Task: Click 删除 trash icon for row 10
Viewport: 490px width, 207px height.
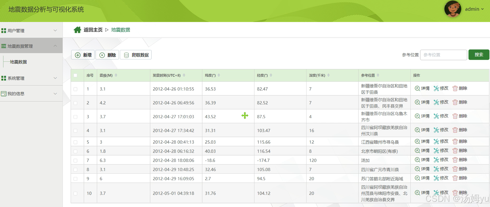Action: pyautogui.click(x=455, y=193)
